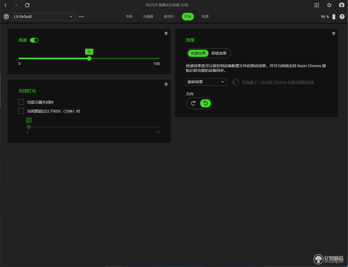The height and width of the screenshot is (267, 348).
Task: Check 当显示器关闭时 checkbox
Action: coord(21,102)
